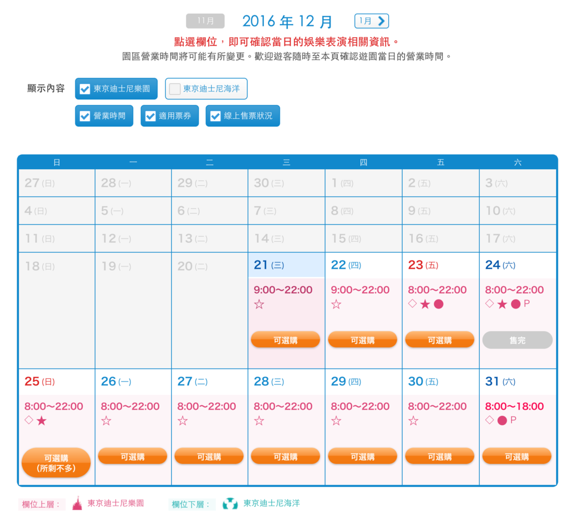Enable the 東京迪士尼海洋 checkbox

click(x=175, y=89)
